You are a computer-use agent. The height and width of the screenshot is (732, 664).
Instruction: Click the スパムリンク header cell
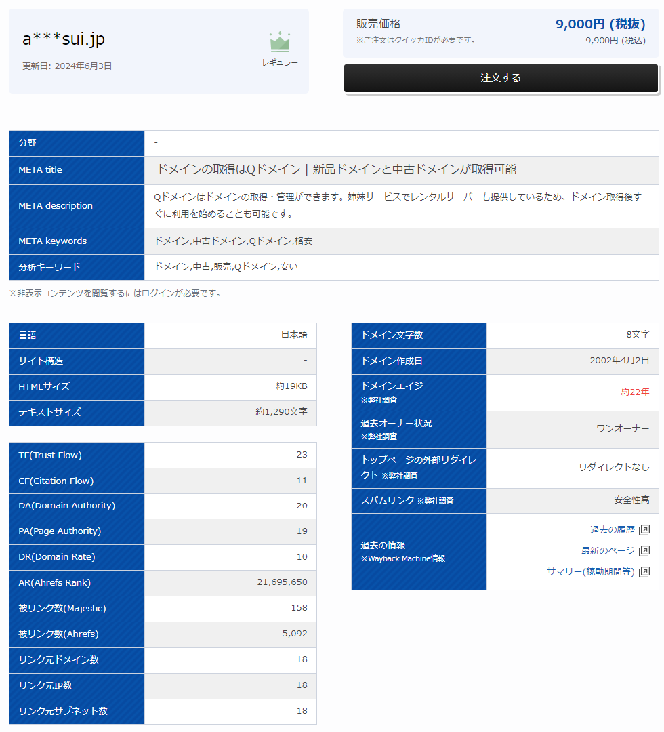[x=419, y=501]
